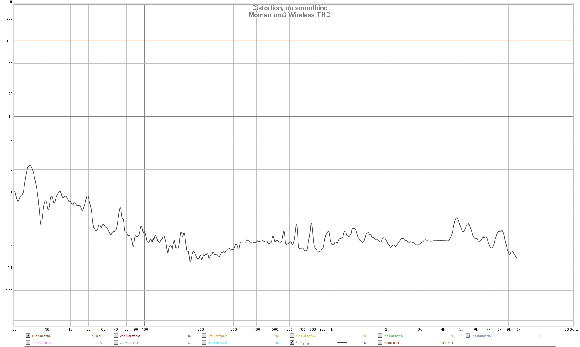Click the Noise floor 0.499 % value
Screen dimensions: 580x347
tap(448, 343)
